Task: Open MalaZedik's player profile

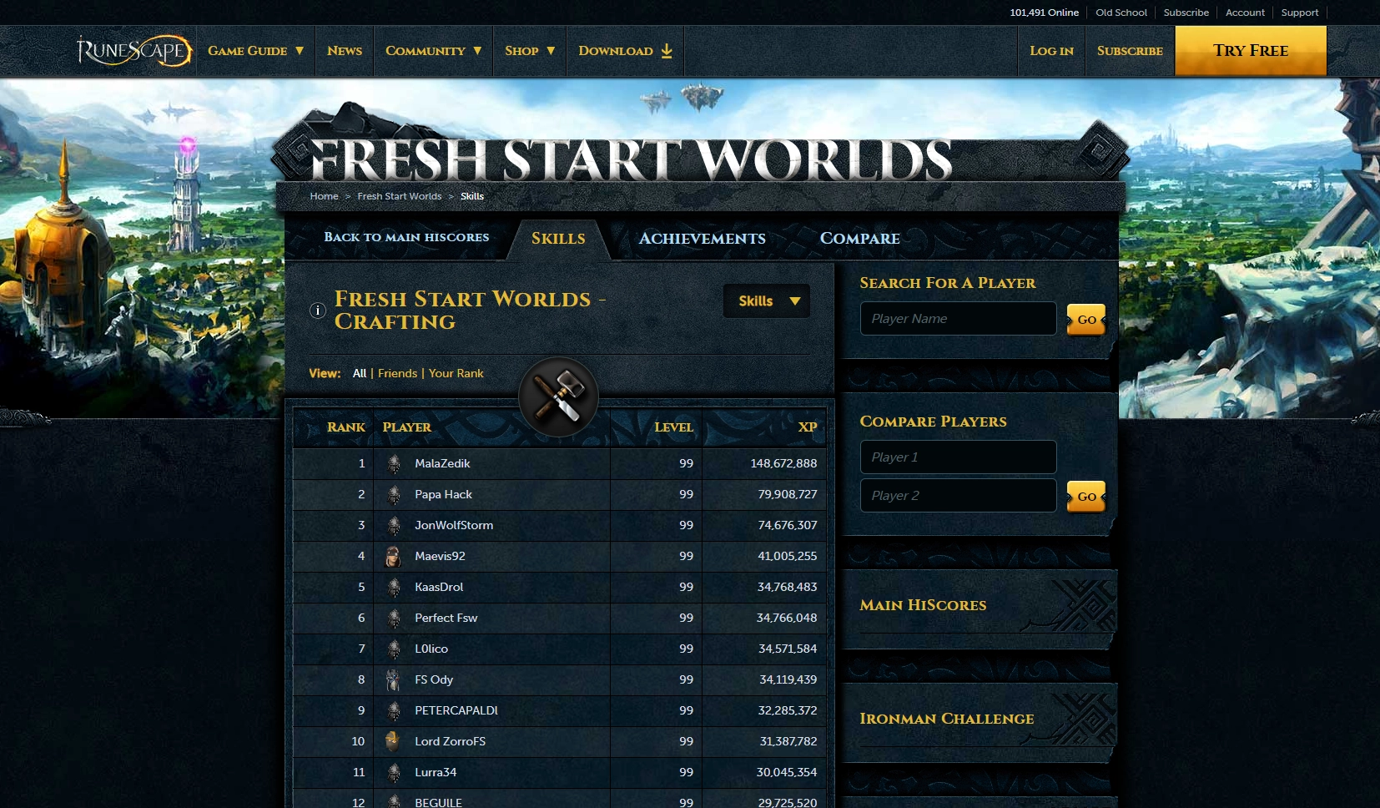Action: pos(442,464)
